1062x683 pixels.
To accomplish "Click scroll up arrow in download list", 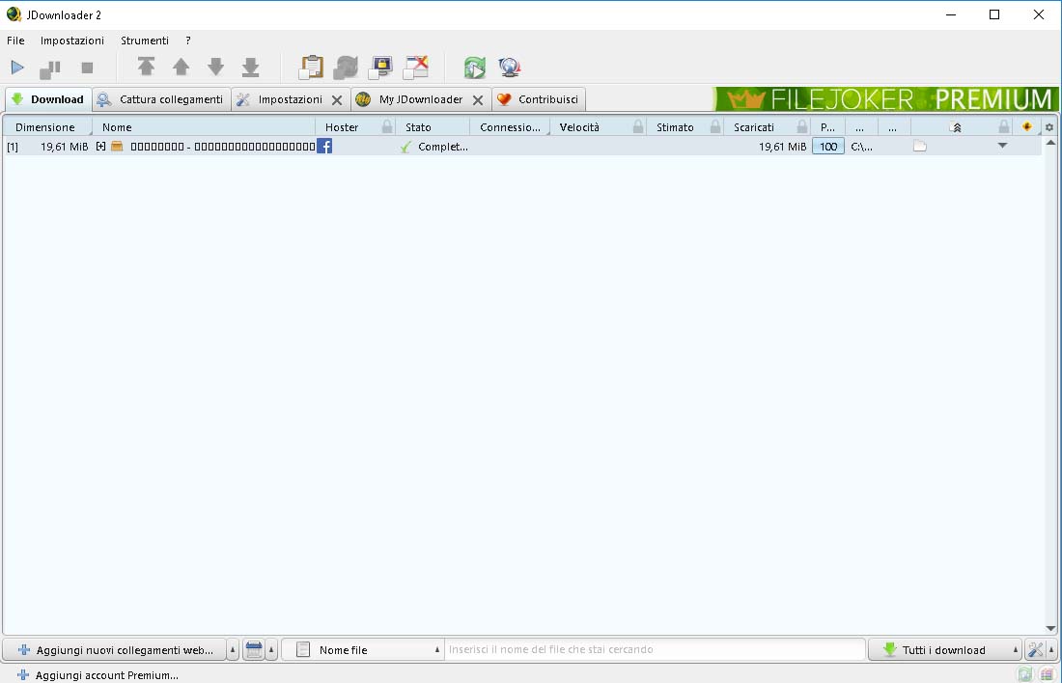I will tap(1050, 143).
